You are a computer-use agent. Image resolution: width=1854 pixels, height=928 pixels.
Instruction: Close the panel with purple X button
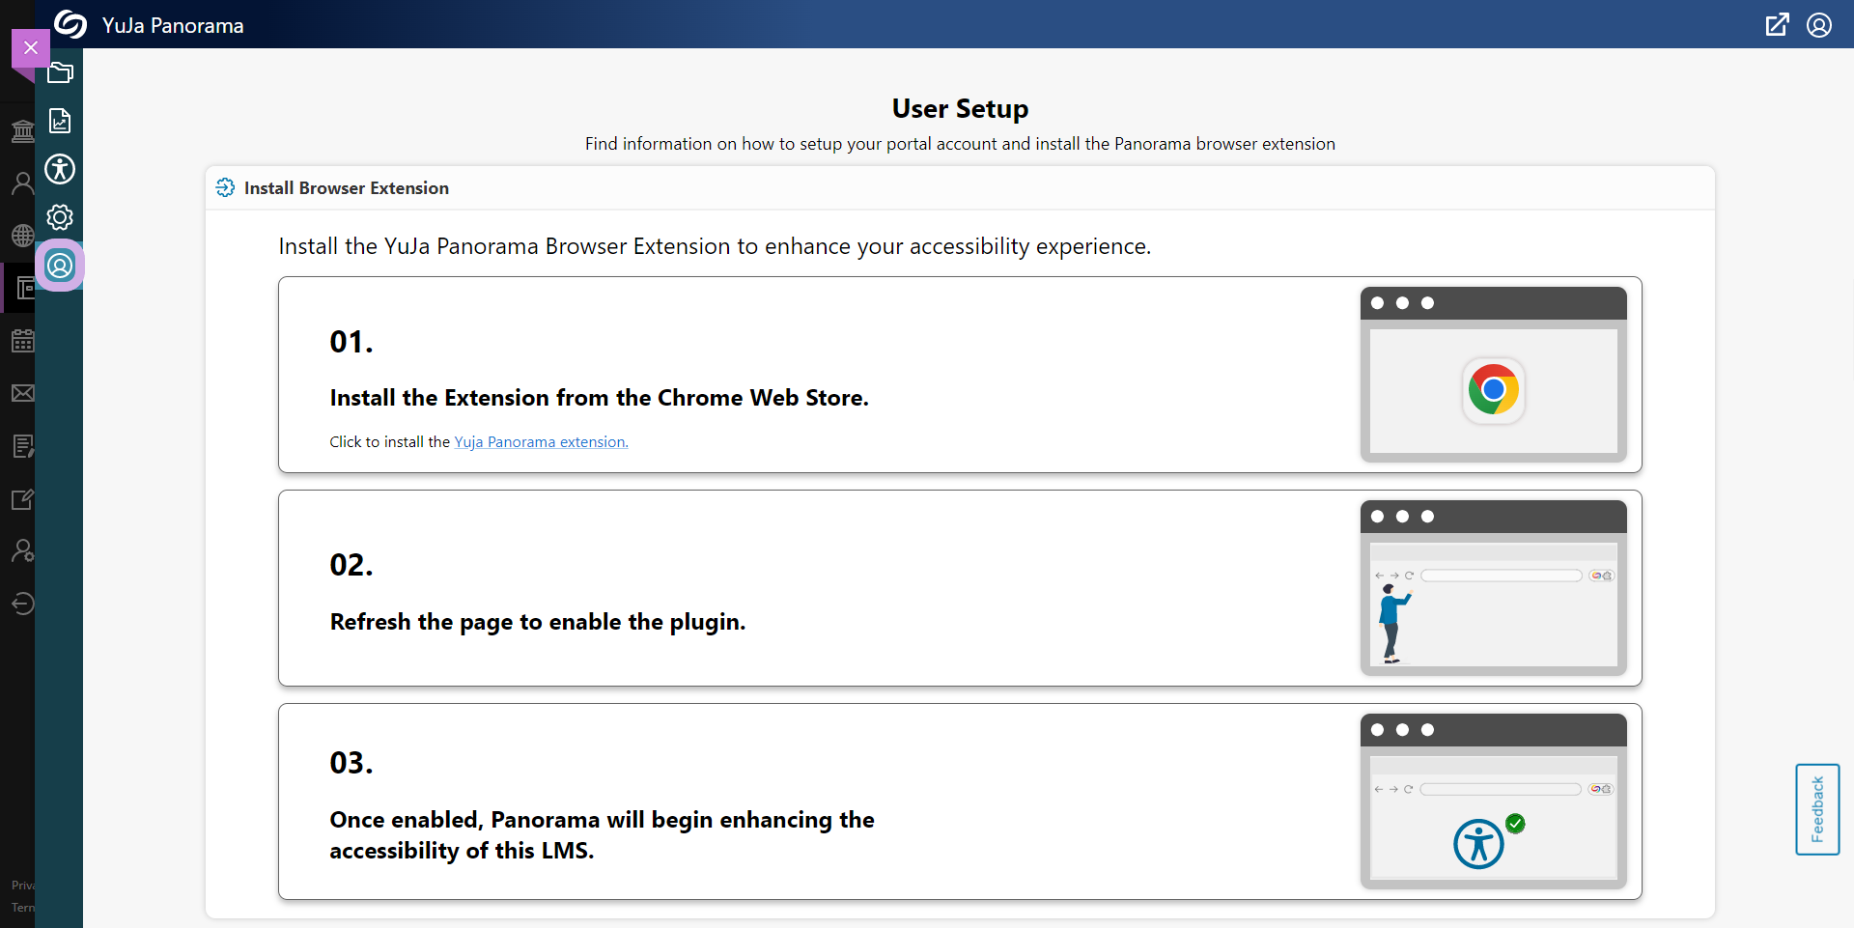[31, 47]
